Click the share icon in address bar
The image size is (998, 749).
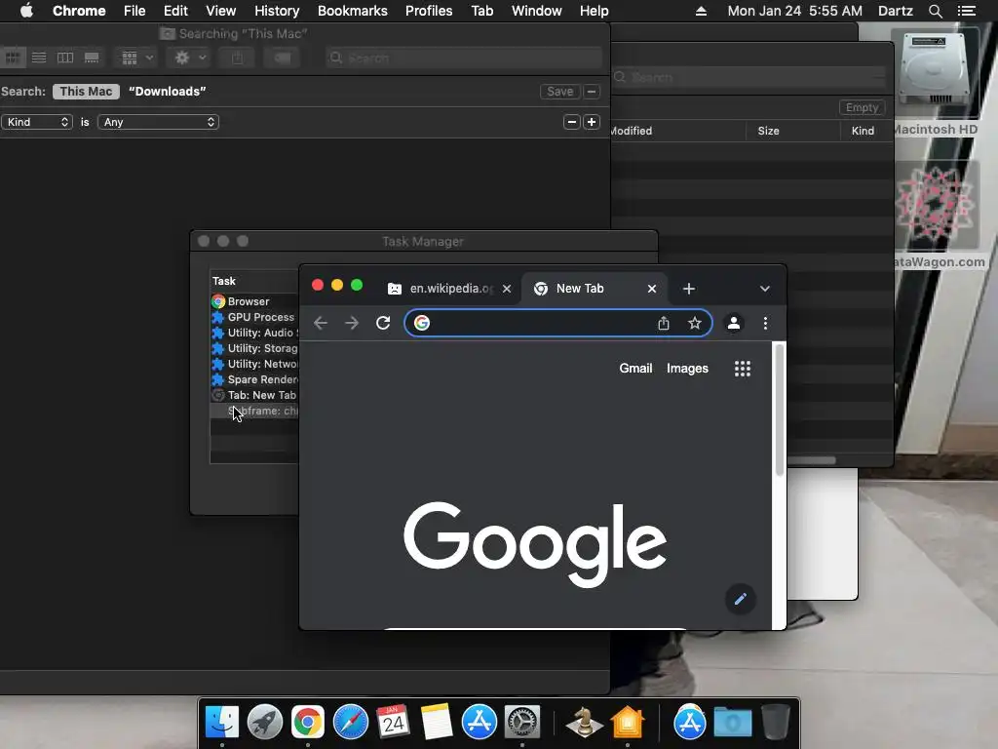tap(663, 323)
